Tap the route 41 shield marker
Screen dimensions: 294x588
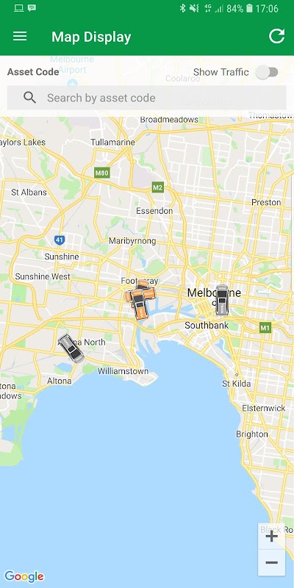point(59,240)
